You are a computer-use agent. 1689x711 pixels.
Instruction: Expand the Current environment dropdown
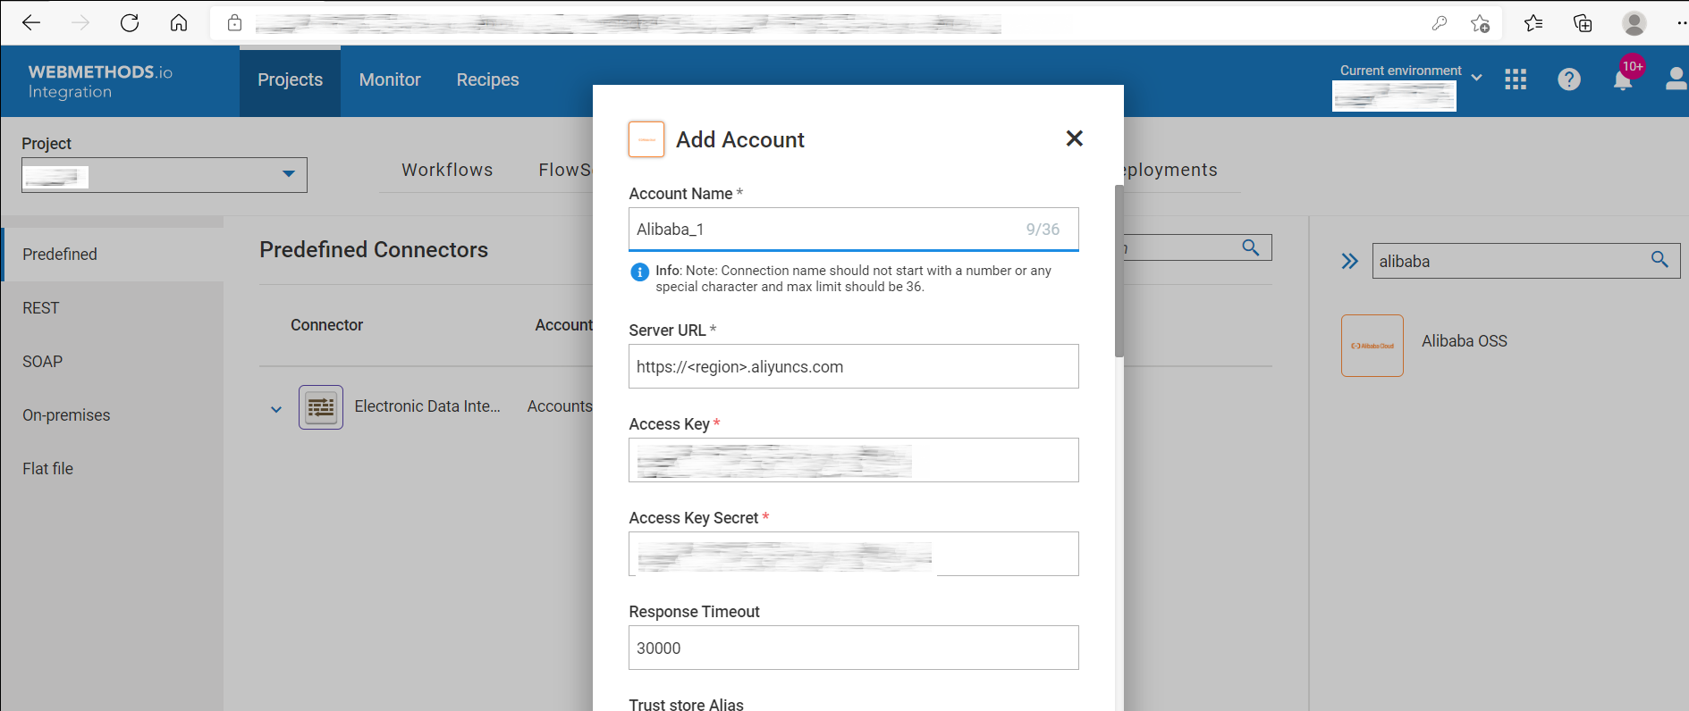pyautogui.click(x=1476, y=77)
